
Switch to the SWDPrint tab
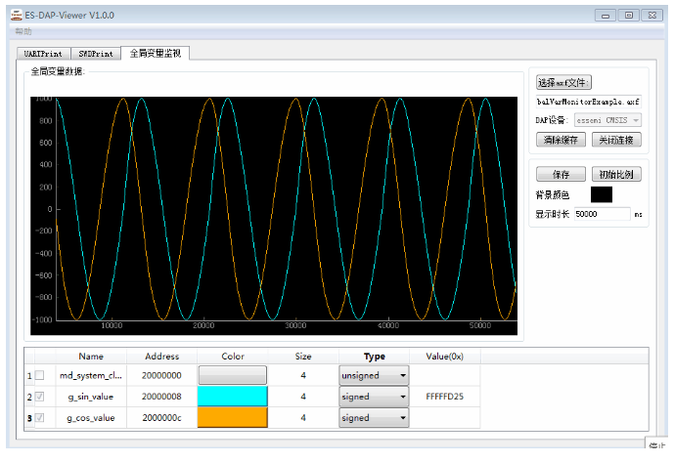[x=96, y=54]
